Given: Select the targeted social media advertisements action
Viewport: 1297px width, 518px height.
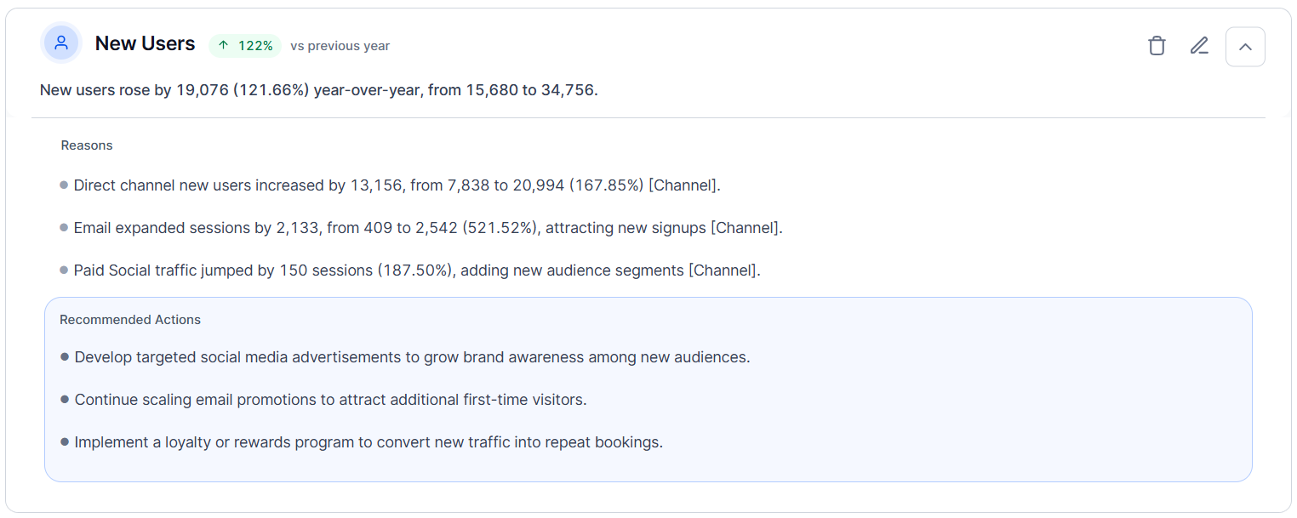Looking at the screenshot, I should click(x=413, y=357).
